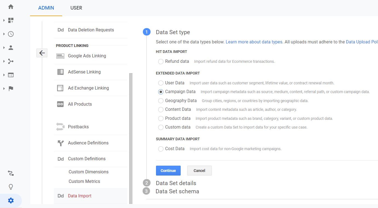Open the ADMIN tab
The width and height of the screenshot is (378, 208).
[x=46, y=8]
